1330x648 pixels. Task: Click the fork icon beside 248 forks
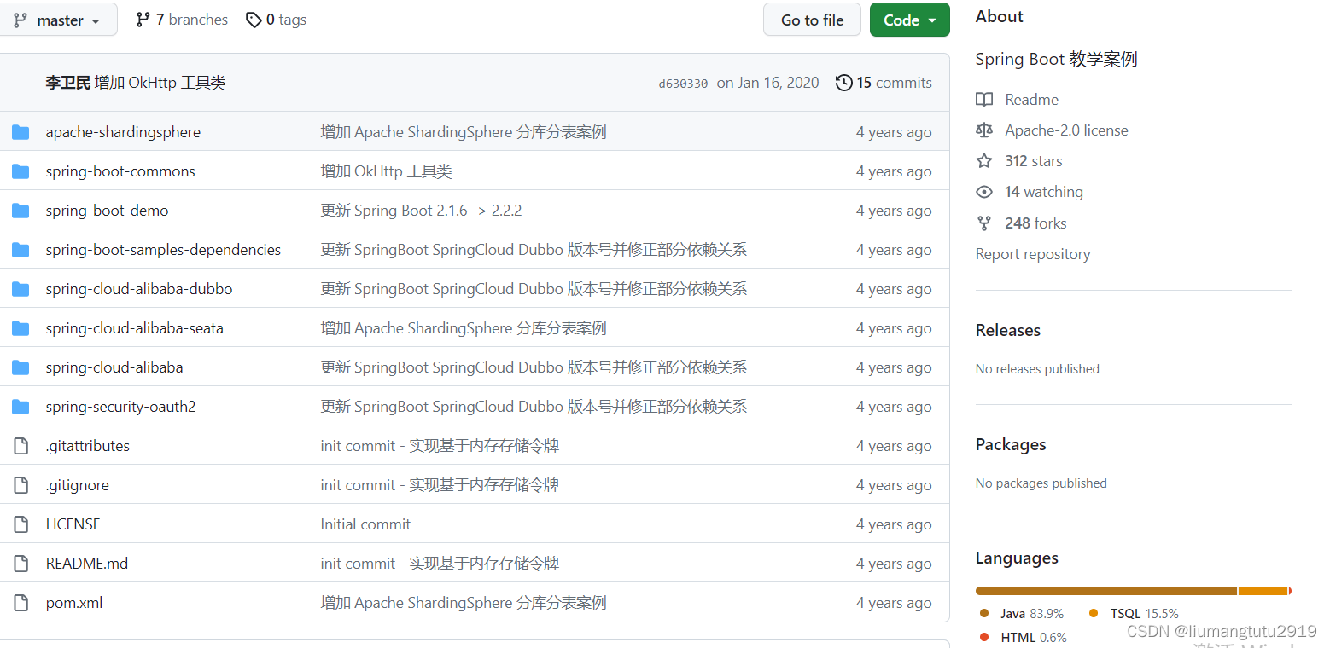tap(985, 223)
